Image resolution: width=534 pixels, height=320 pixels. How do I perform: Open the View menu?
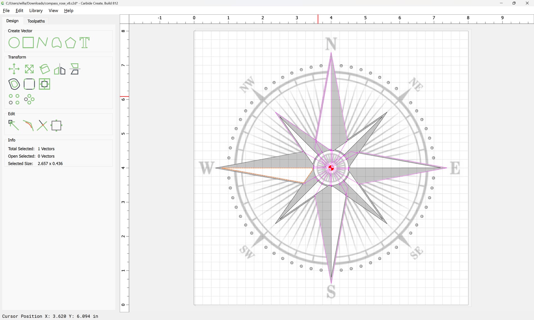(x=53, y=11)
